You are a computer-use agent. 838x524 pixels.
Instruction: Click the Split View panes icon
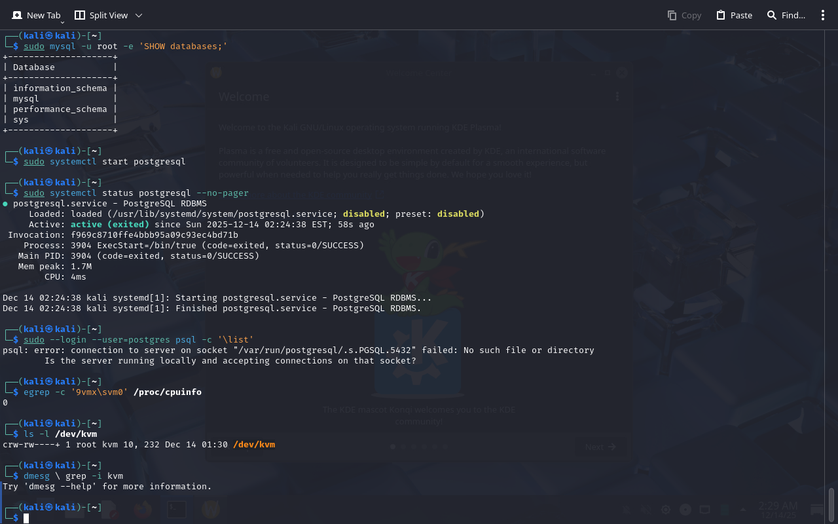(80, 15)
